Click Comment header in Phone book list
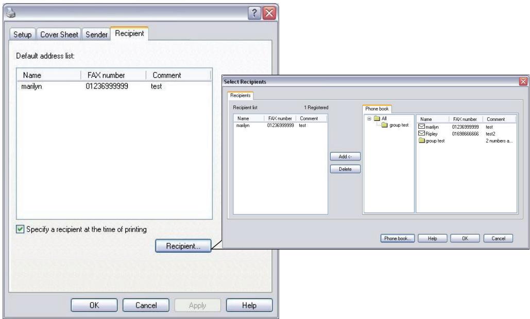The height and width of the screenshot is (319, 530). (x=499, y=119)
